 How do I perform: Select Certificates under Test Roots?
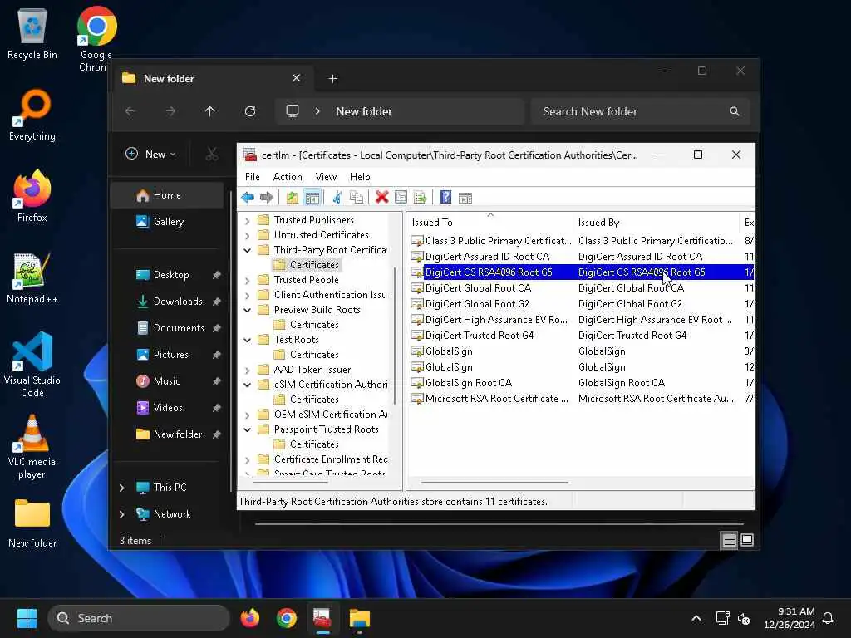click(x=313, y=354)
